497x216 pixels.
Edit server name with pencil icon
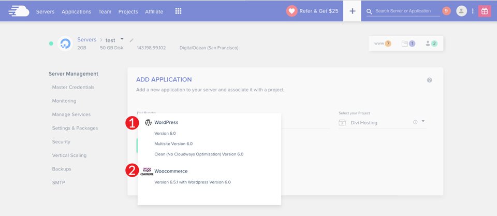[131, 40]
